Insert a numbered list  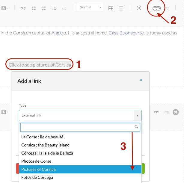point(44,8)
